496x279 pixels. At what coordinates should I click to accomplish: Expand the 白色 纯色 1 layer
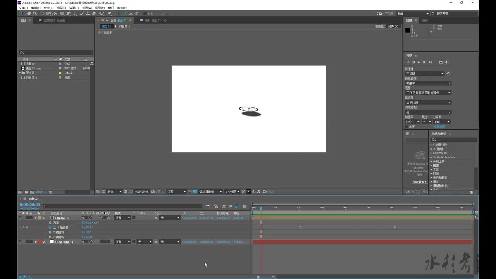click(36, 242)
